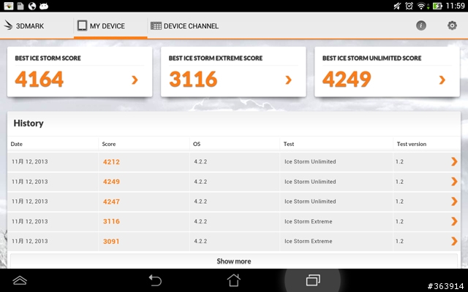Tap the 11:59 clock
The width and height of the screenshot is (468, 292).
(455, 6)
